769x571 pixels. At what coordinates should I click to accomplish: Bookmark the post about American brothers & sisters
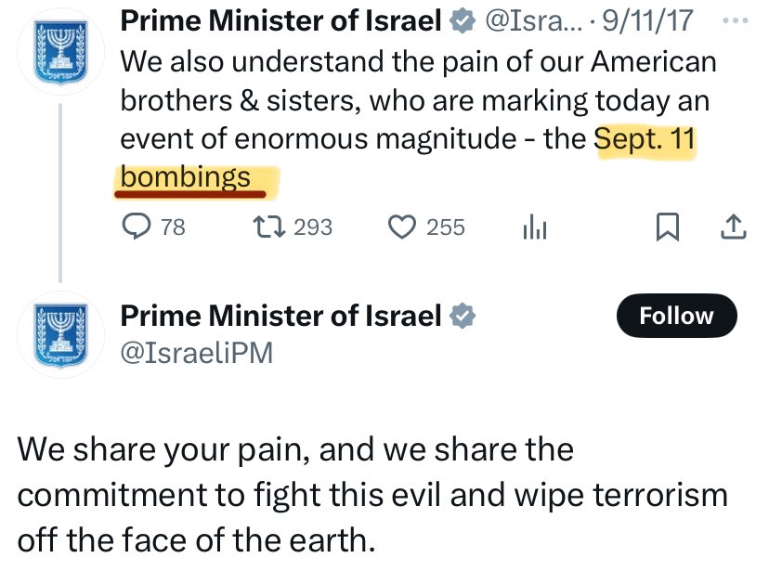tap(666, 227)
